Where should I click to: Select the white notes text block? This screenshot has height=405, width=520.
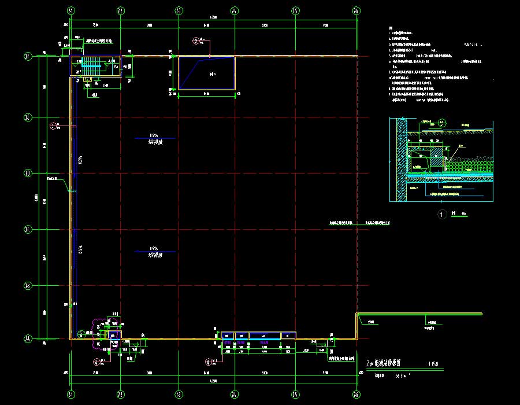click(x=436, y=64)
